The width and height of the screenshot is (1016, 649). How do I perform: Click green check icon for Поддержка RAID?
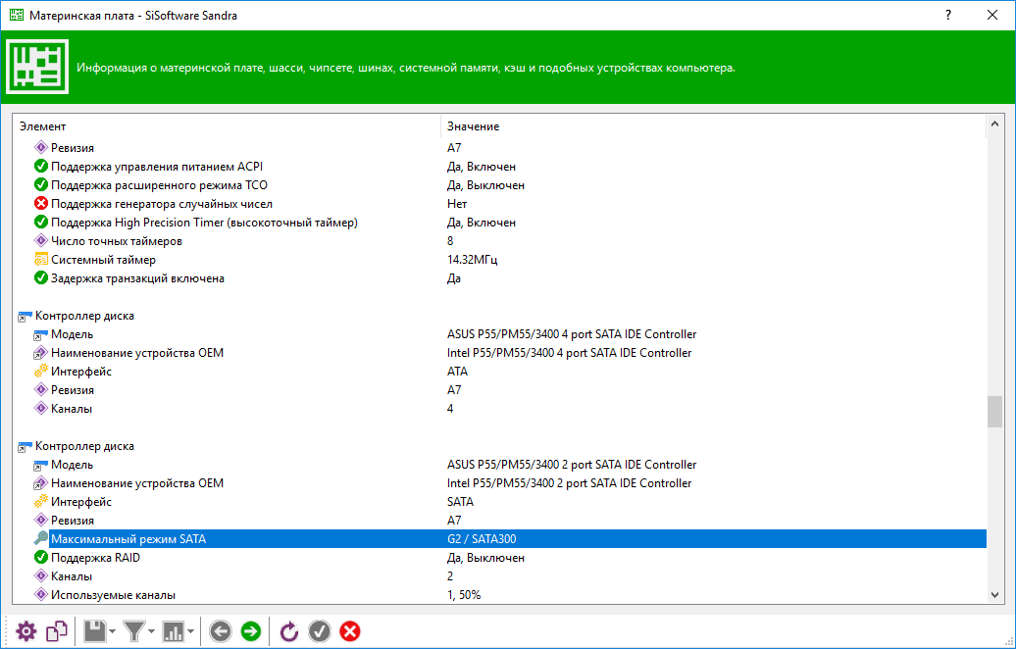(x=41, y=558)
